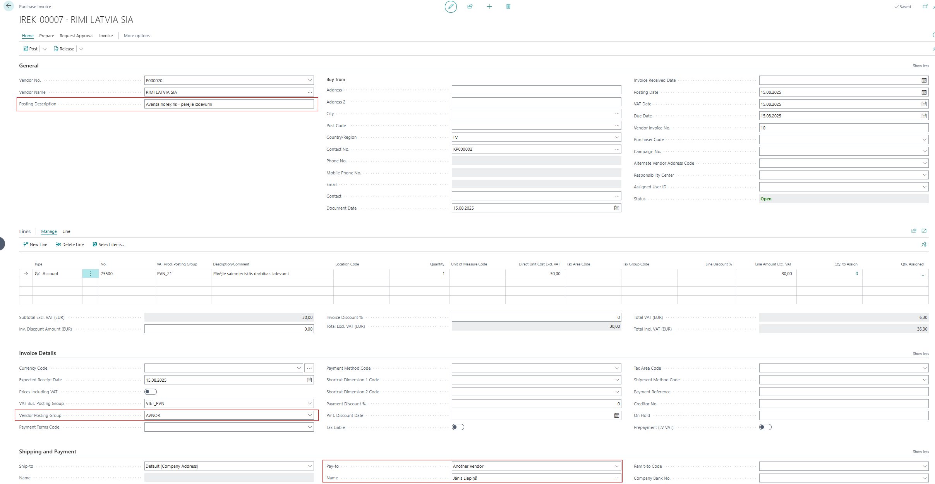Expand the Pay-to dropdown
Image resolution: width=935 pixels, height=484 pixels.
617,466
